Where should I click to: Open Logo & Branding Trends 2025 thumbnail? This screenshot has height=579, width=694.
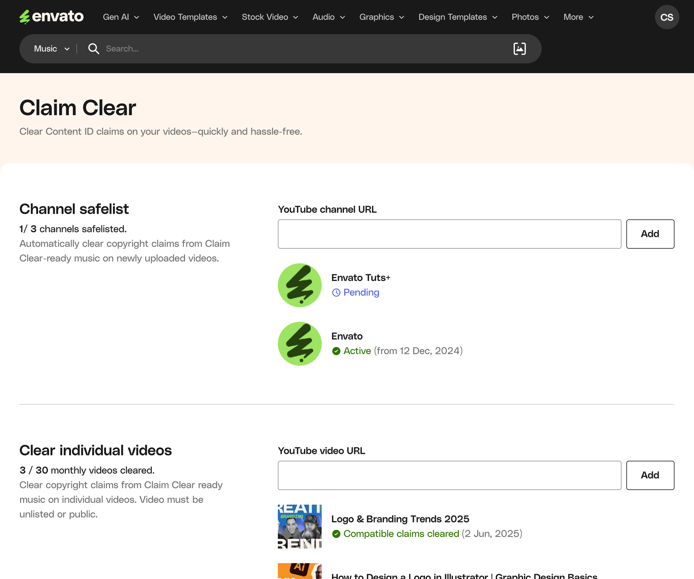pyautogui.click(x=299, y=527)
